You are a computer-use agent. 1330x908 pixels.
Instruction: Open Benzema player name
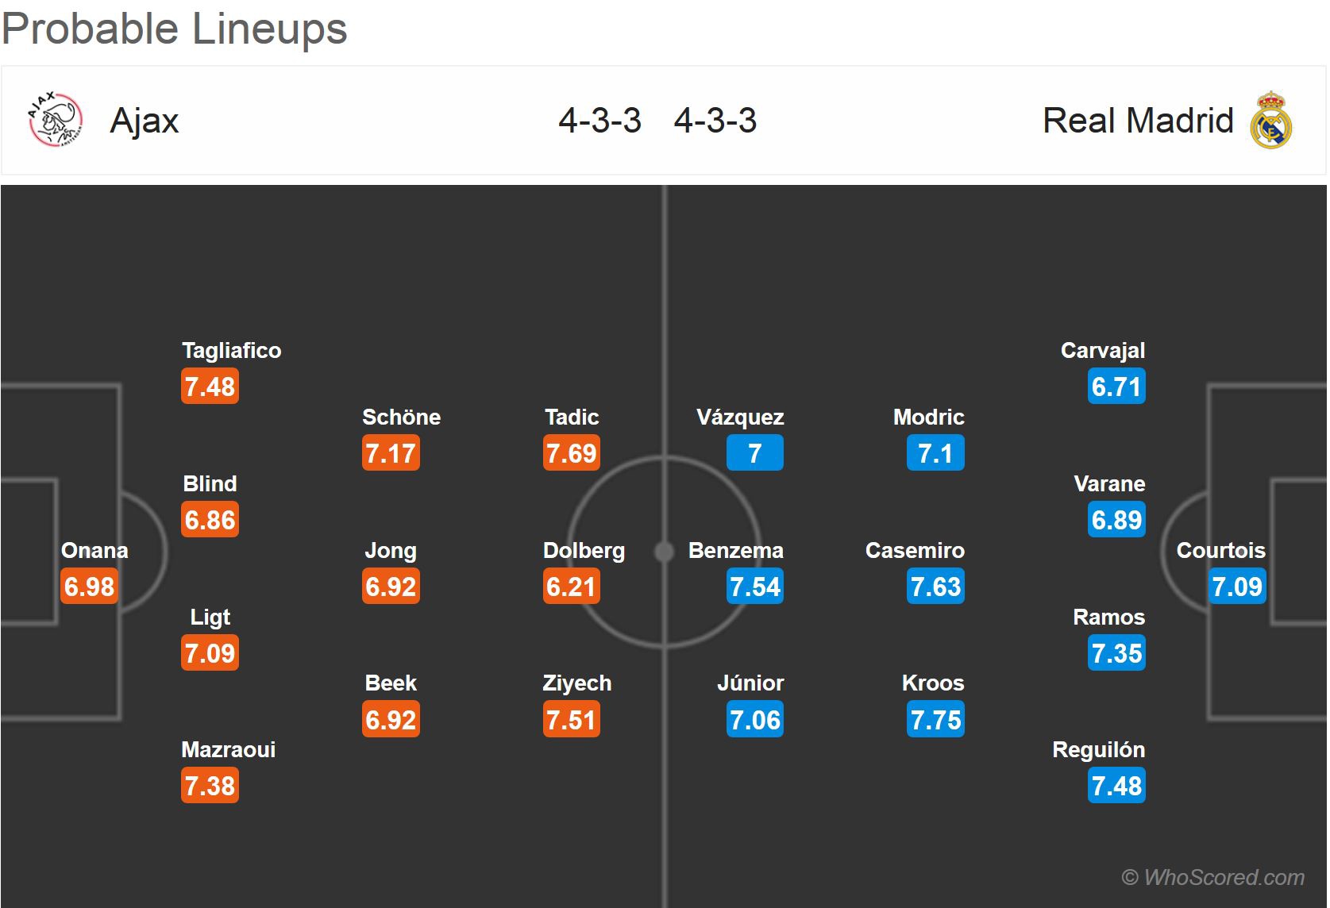735,551
